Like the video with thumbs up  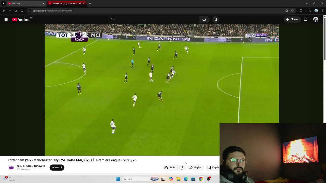(170, 167)
